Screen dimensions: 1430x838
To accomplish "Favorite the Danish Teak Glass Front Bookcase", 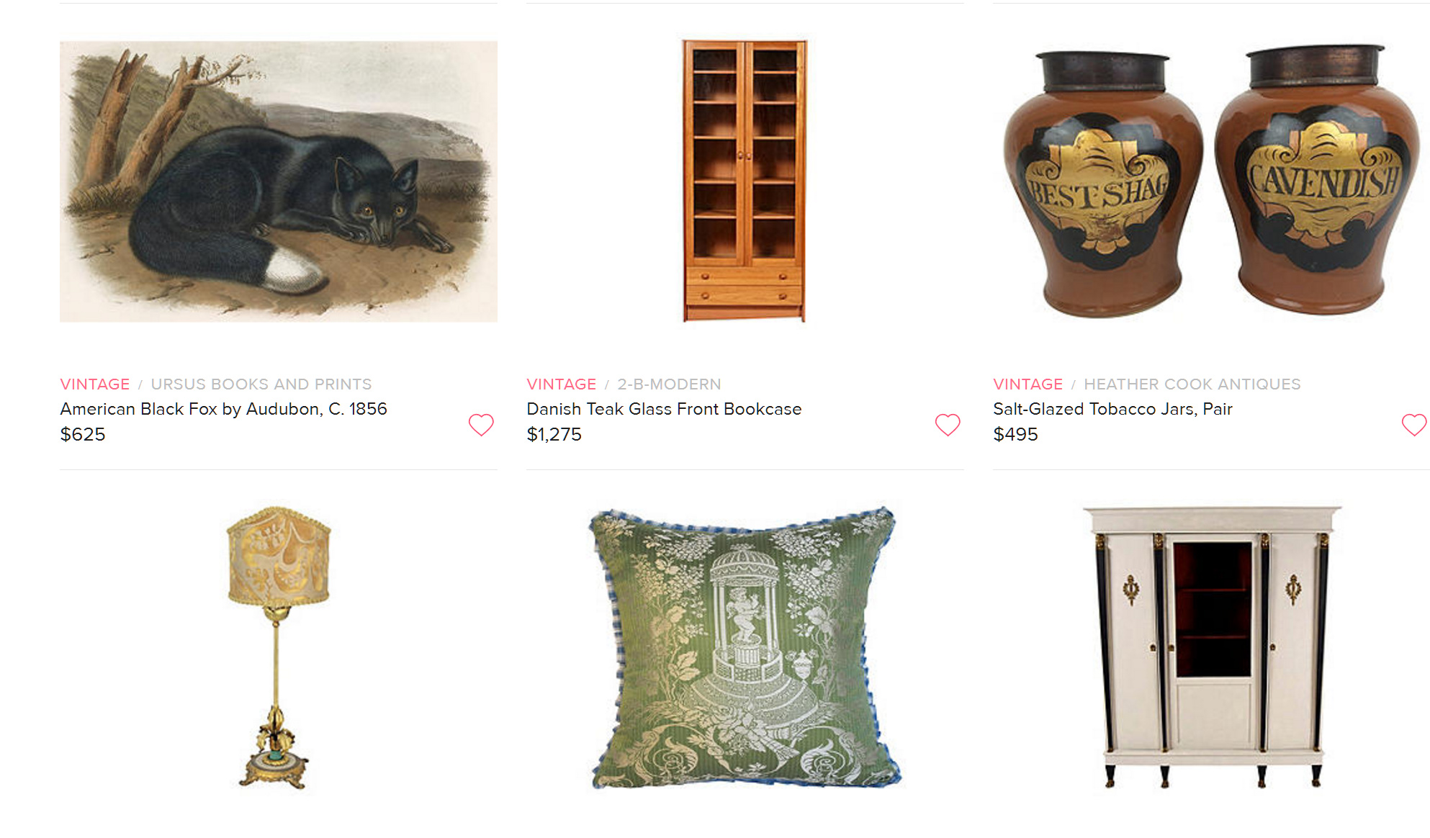I will tap(948, 425).
